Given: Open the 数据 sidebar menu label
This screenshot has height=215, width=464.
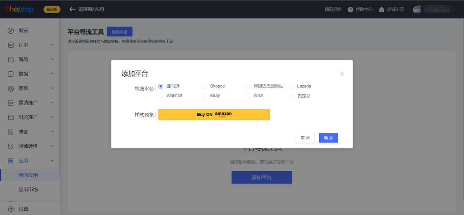Looking at the screenshot, I should coord(23,74).
